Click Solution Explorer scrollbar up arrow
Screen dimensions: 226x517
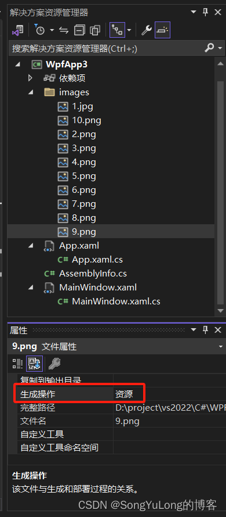tap(220, 64)
